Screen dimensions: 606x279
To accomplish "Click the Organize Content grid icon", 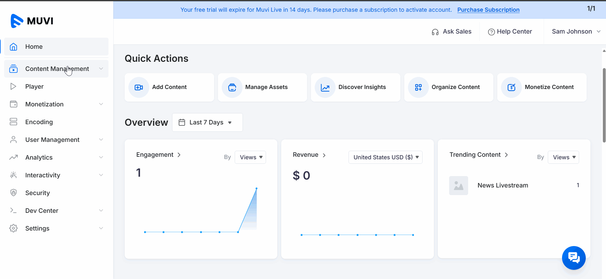I will pyautogui.click(x=418, y=87).
